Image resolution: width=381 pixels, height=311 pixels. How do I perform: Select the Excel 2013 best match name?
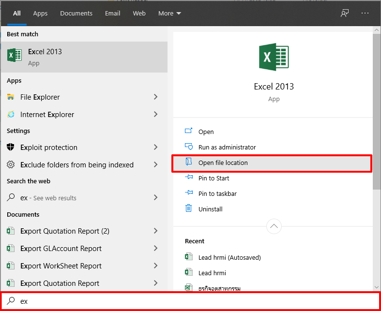pyautogui.click(x=45, y=52)
